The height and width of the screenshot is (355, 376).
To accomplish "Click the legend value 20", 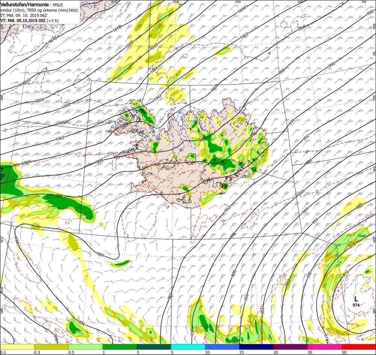I will [276, 352].
